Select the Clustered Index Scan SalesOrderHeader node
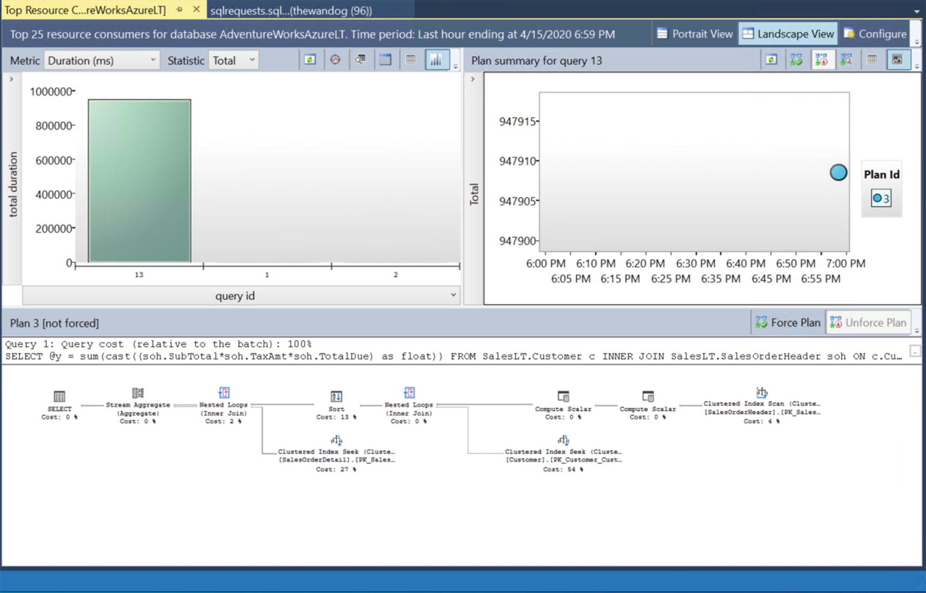 tap(762, 406)
